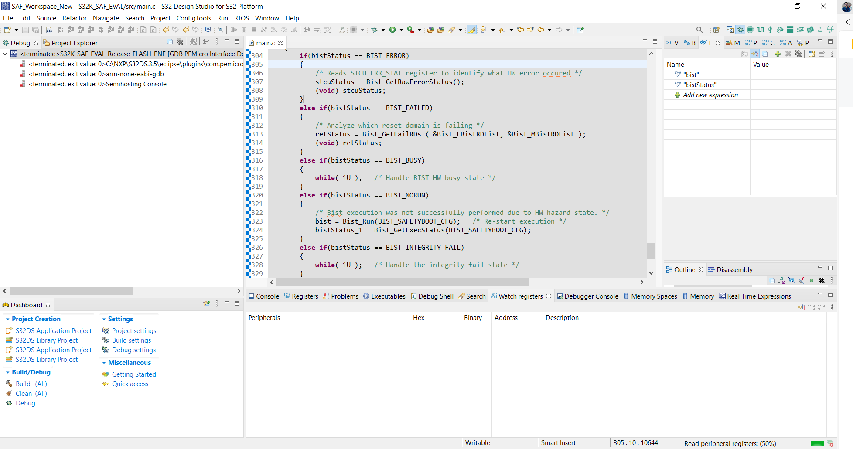Collapse the terminated FLASH_PNE debug session tree
Image resolution: width=853 pixels, height=449 pixels.
[x=5, y=54]
